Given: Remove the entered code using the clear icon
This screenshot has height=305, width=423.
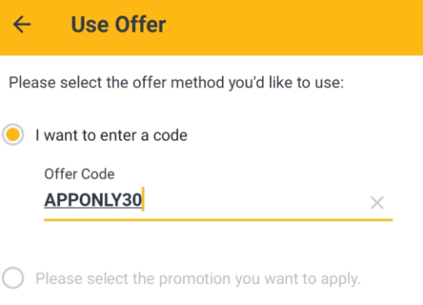Looking at the screenshot, I should point(377,203).
